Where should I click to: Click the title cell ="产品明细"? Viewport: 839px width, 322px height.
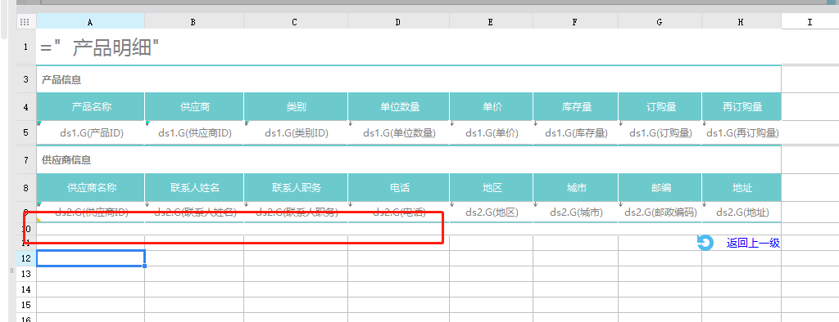[408, 47]
